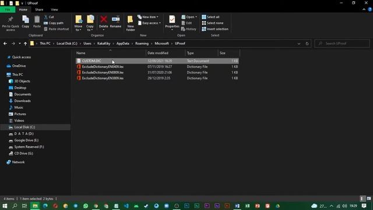Open file Properties
The image size is (373, 210).
point(172,23)
